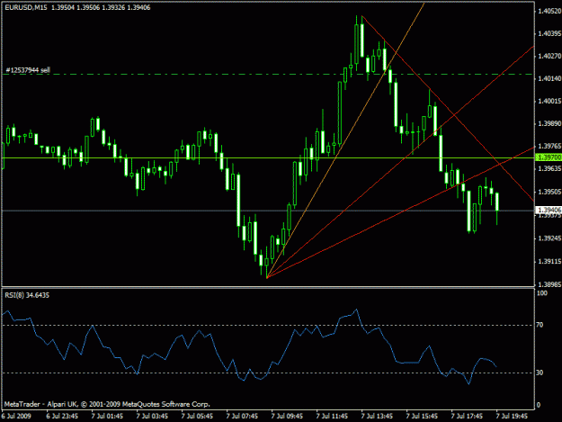Click the 7 Jul 03:45 time label

152,416
